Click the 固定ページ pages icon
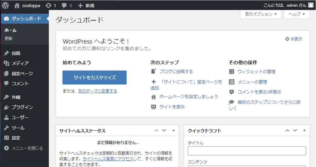316x167 pixels. pos(6,73)
